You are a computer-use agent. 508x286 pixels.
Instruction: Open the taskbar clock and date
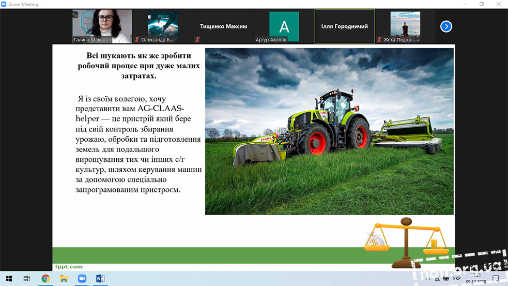click(475, 279)
